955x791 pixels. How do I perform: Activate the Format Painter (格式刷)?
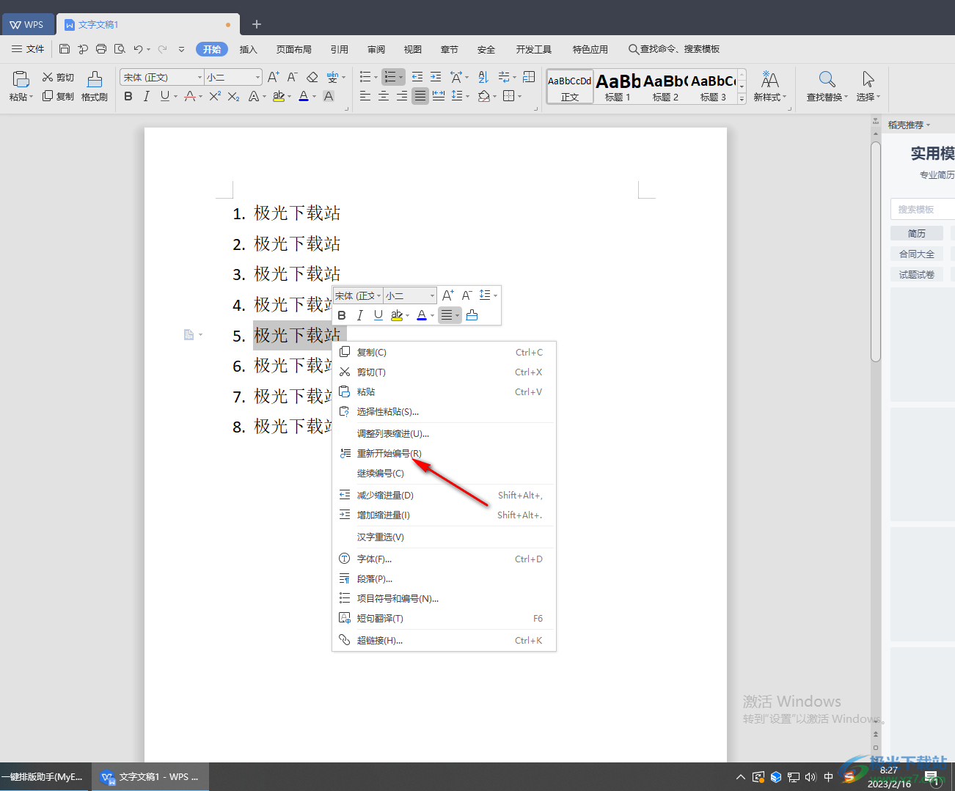(x=95, y=86)
